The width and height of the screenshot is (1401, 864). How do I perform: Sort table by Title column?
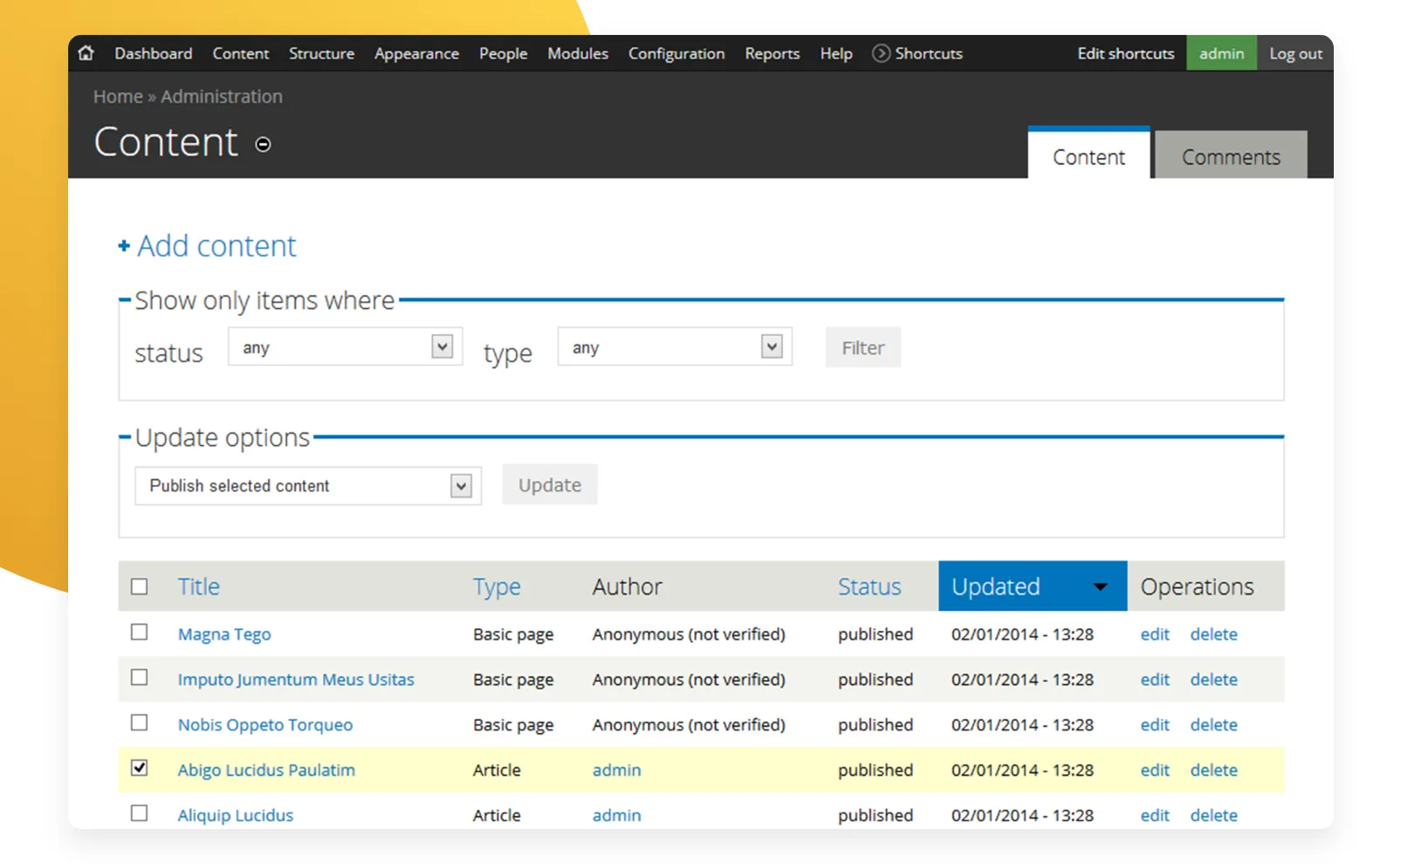tap(199, 586)
